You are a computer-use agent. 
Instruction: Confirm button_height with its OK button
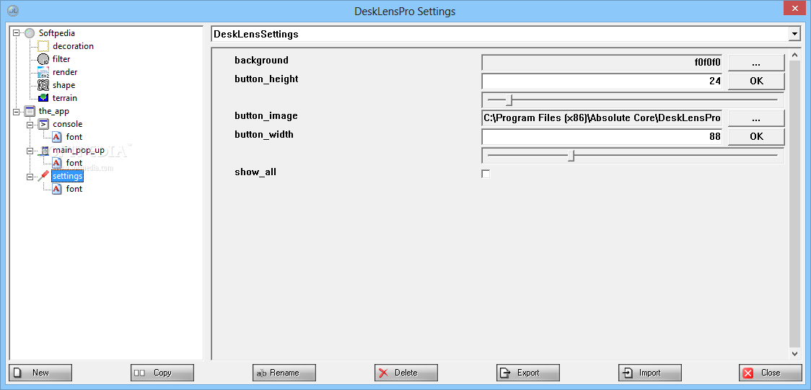click(756, 81)
